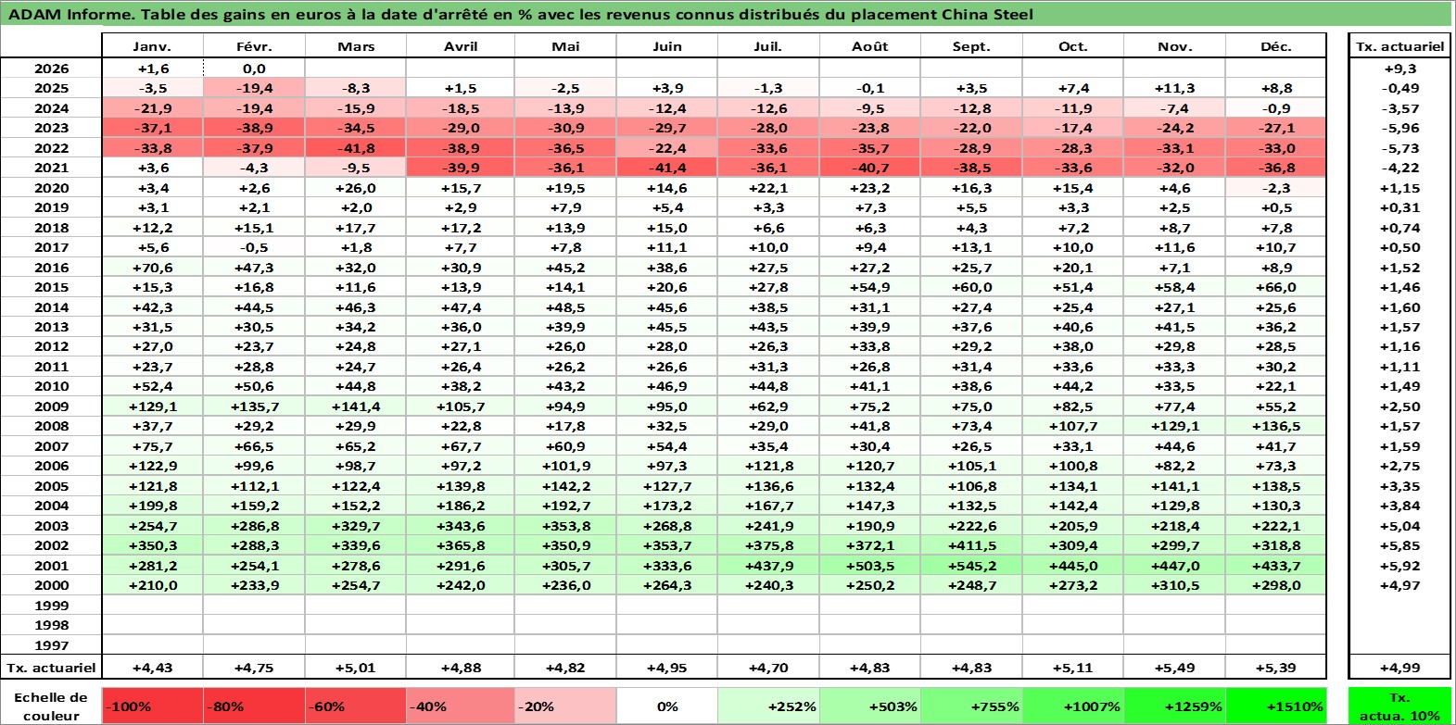Click the +411,5 cell in September 2002
Screen dimensions: 1456x725
coord(971,545)
